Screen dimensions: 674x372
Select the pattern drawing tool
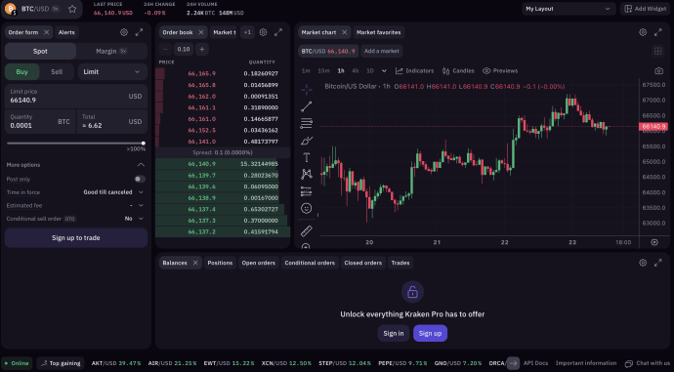pyautogui.click(x=307, y=174)
